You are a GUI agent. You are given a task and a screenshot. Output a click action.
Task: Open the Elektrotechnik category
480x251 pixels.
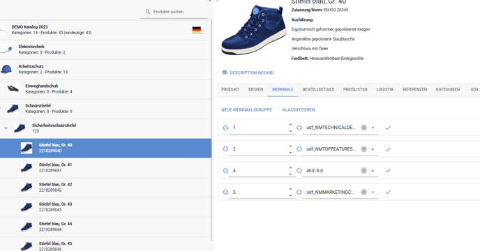(x=105, y=50)
